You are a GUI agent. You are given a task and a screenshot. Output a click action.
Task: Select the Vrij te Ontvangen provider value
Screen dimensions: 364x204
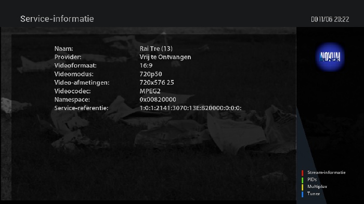pos(165,57)
